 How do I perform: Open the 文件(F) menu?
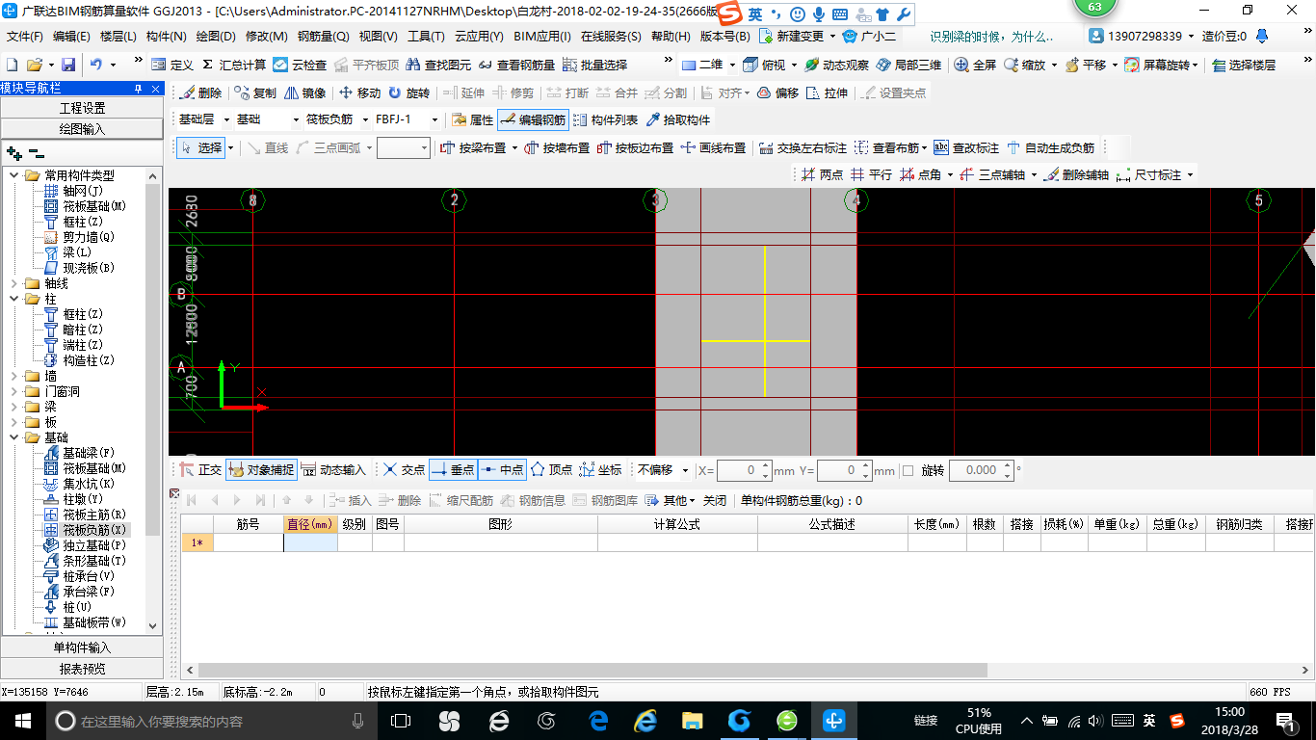pos(25,37)
